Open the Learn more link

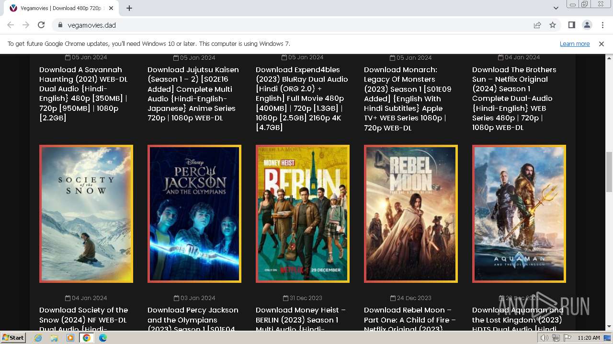[x=575, y=43]
